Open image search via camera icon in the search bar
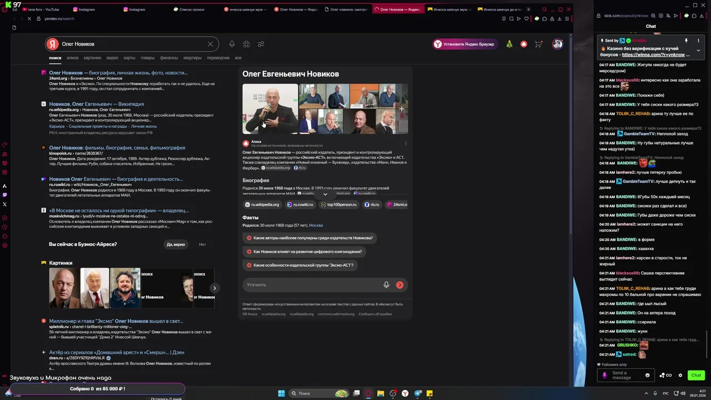711x400 pixels. point(246,44)
